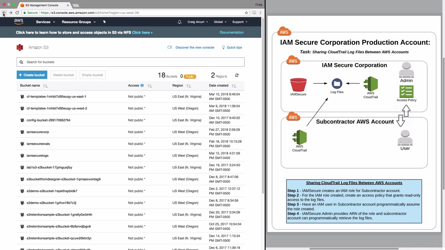
Task: Click the bucket icon beside config-bucket-299170662764
Action: click(x=22, y=120)
